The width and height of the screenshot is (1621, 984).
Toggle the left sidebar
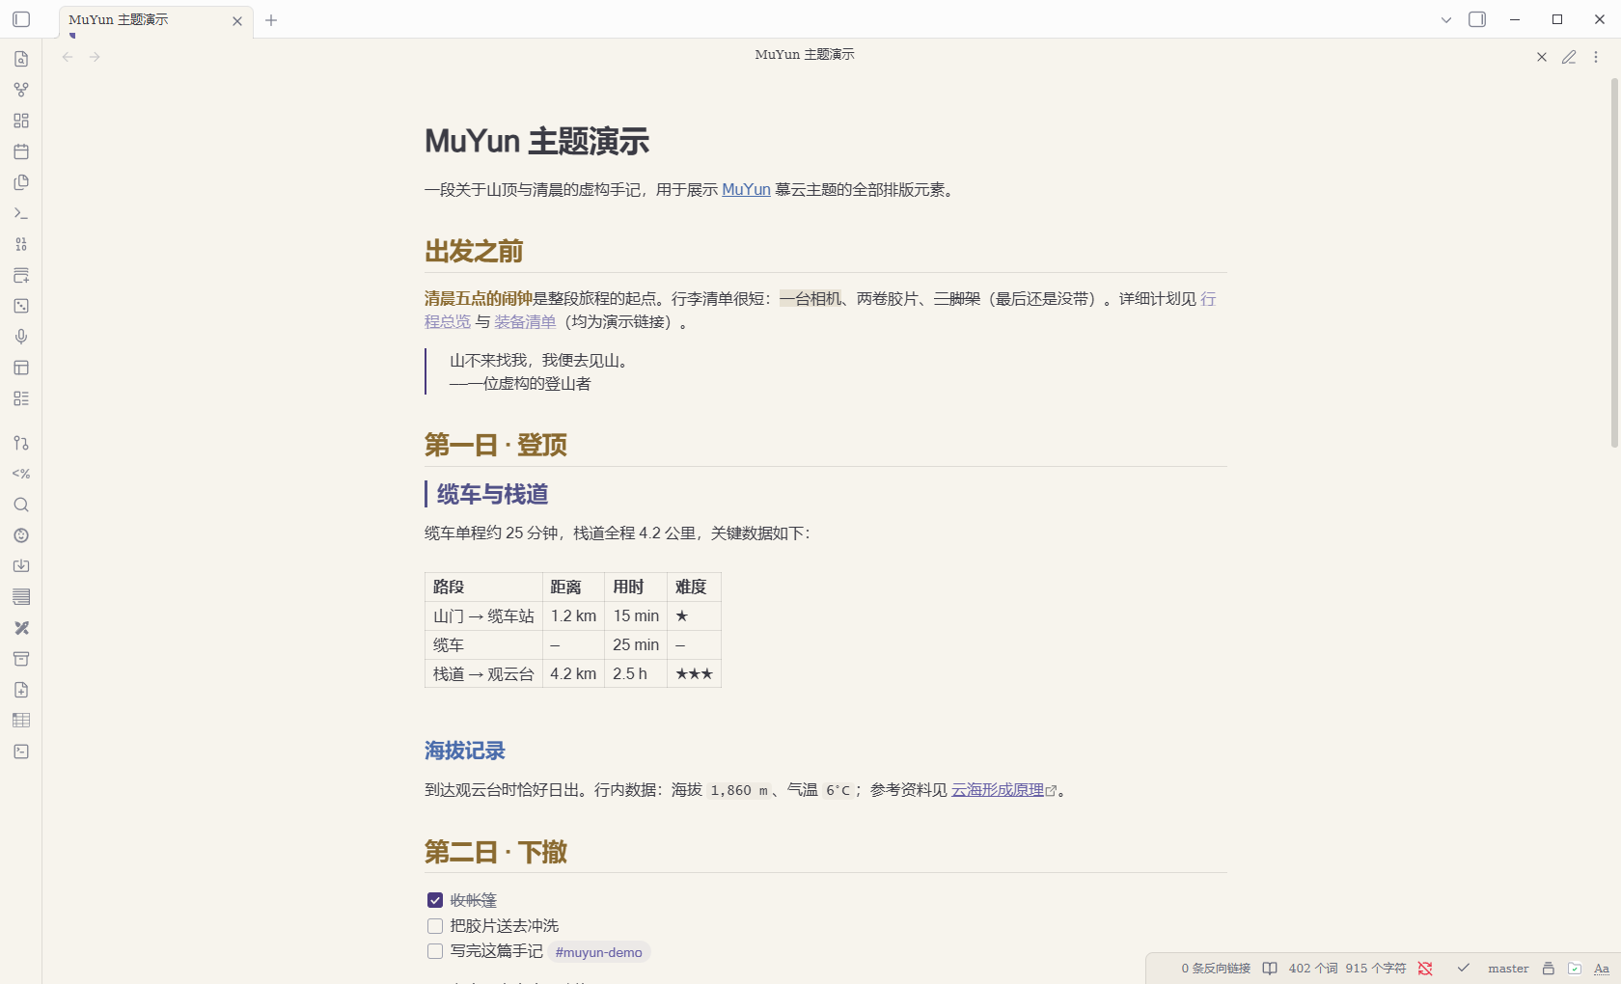point(21,19)
